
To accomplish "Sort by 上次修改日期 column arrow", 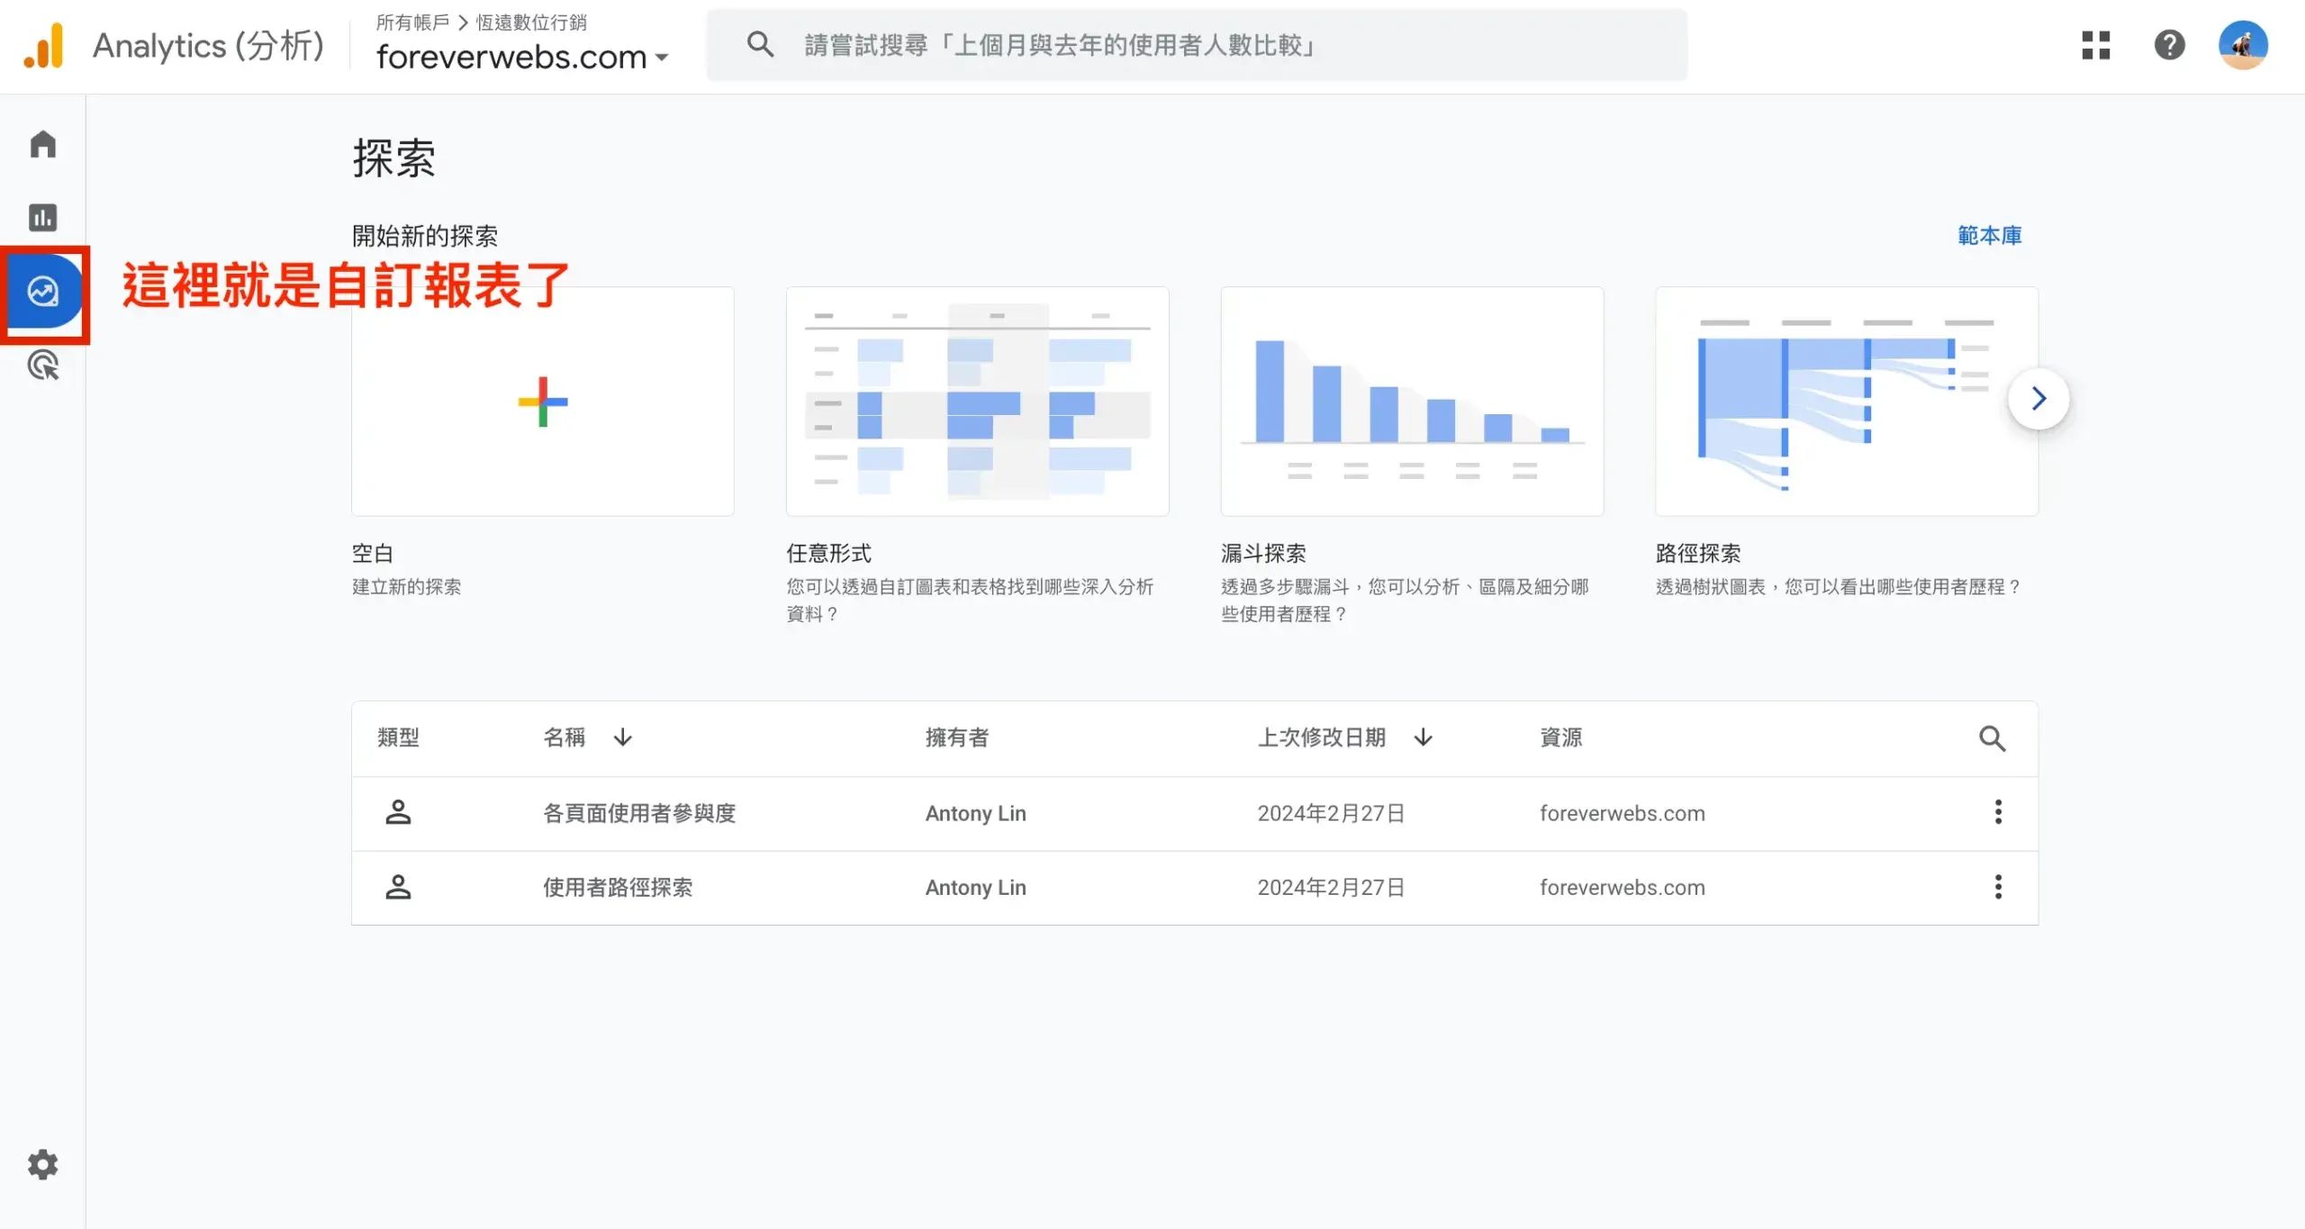I will [1423, 738].
